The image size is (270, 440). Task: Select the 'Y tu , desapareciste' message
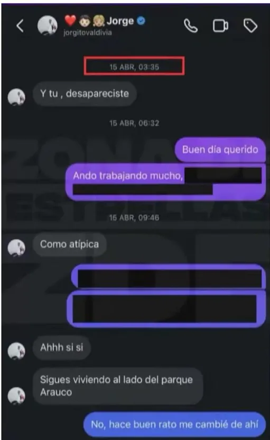click(85, 94)
